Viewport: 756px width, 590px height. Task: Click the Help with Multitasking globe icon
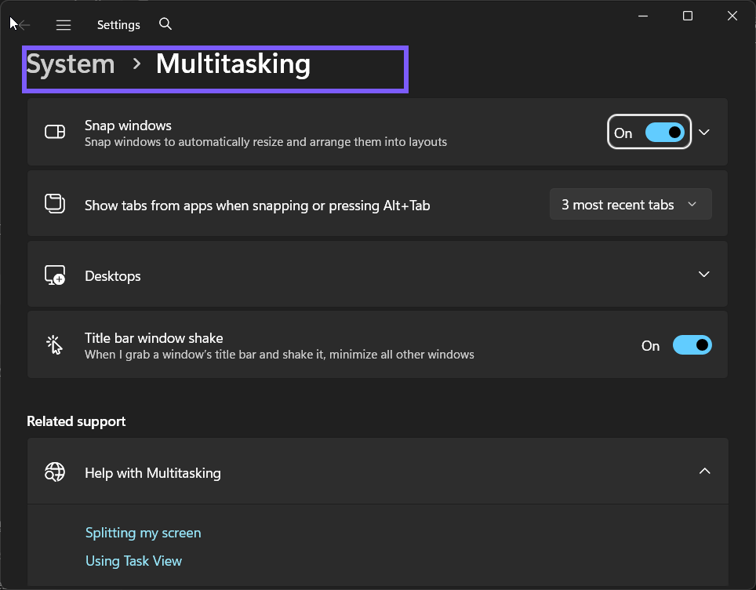click(x=55, y=472)
